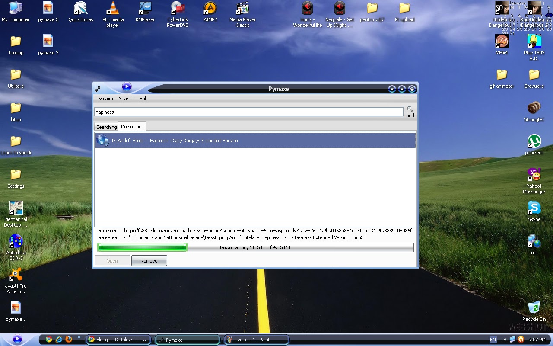Select the Hurts - Wonderful life audio file
The image size is (553, 346).
[x=308, y=14]
